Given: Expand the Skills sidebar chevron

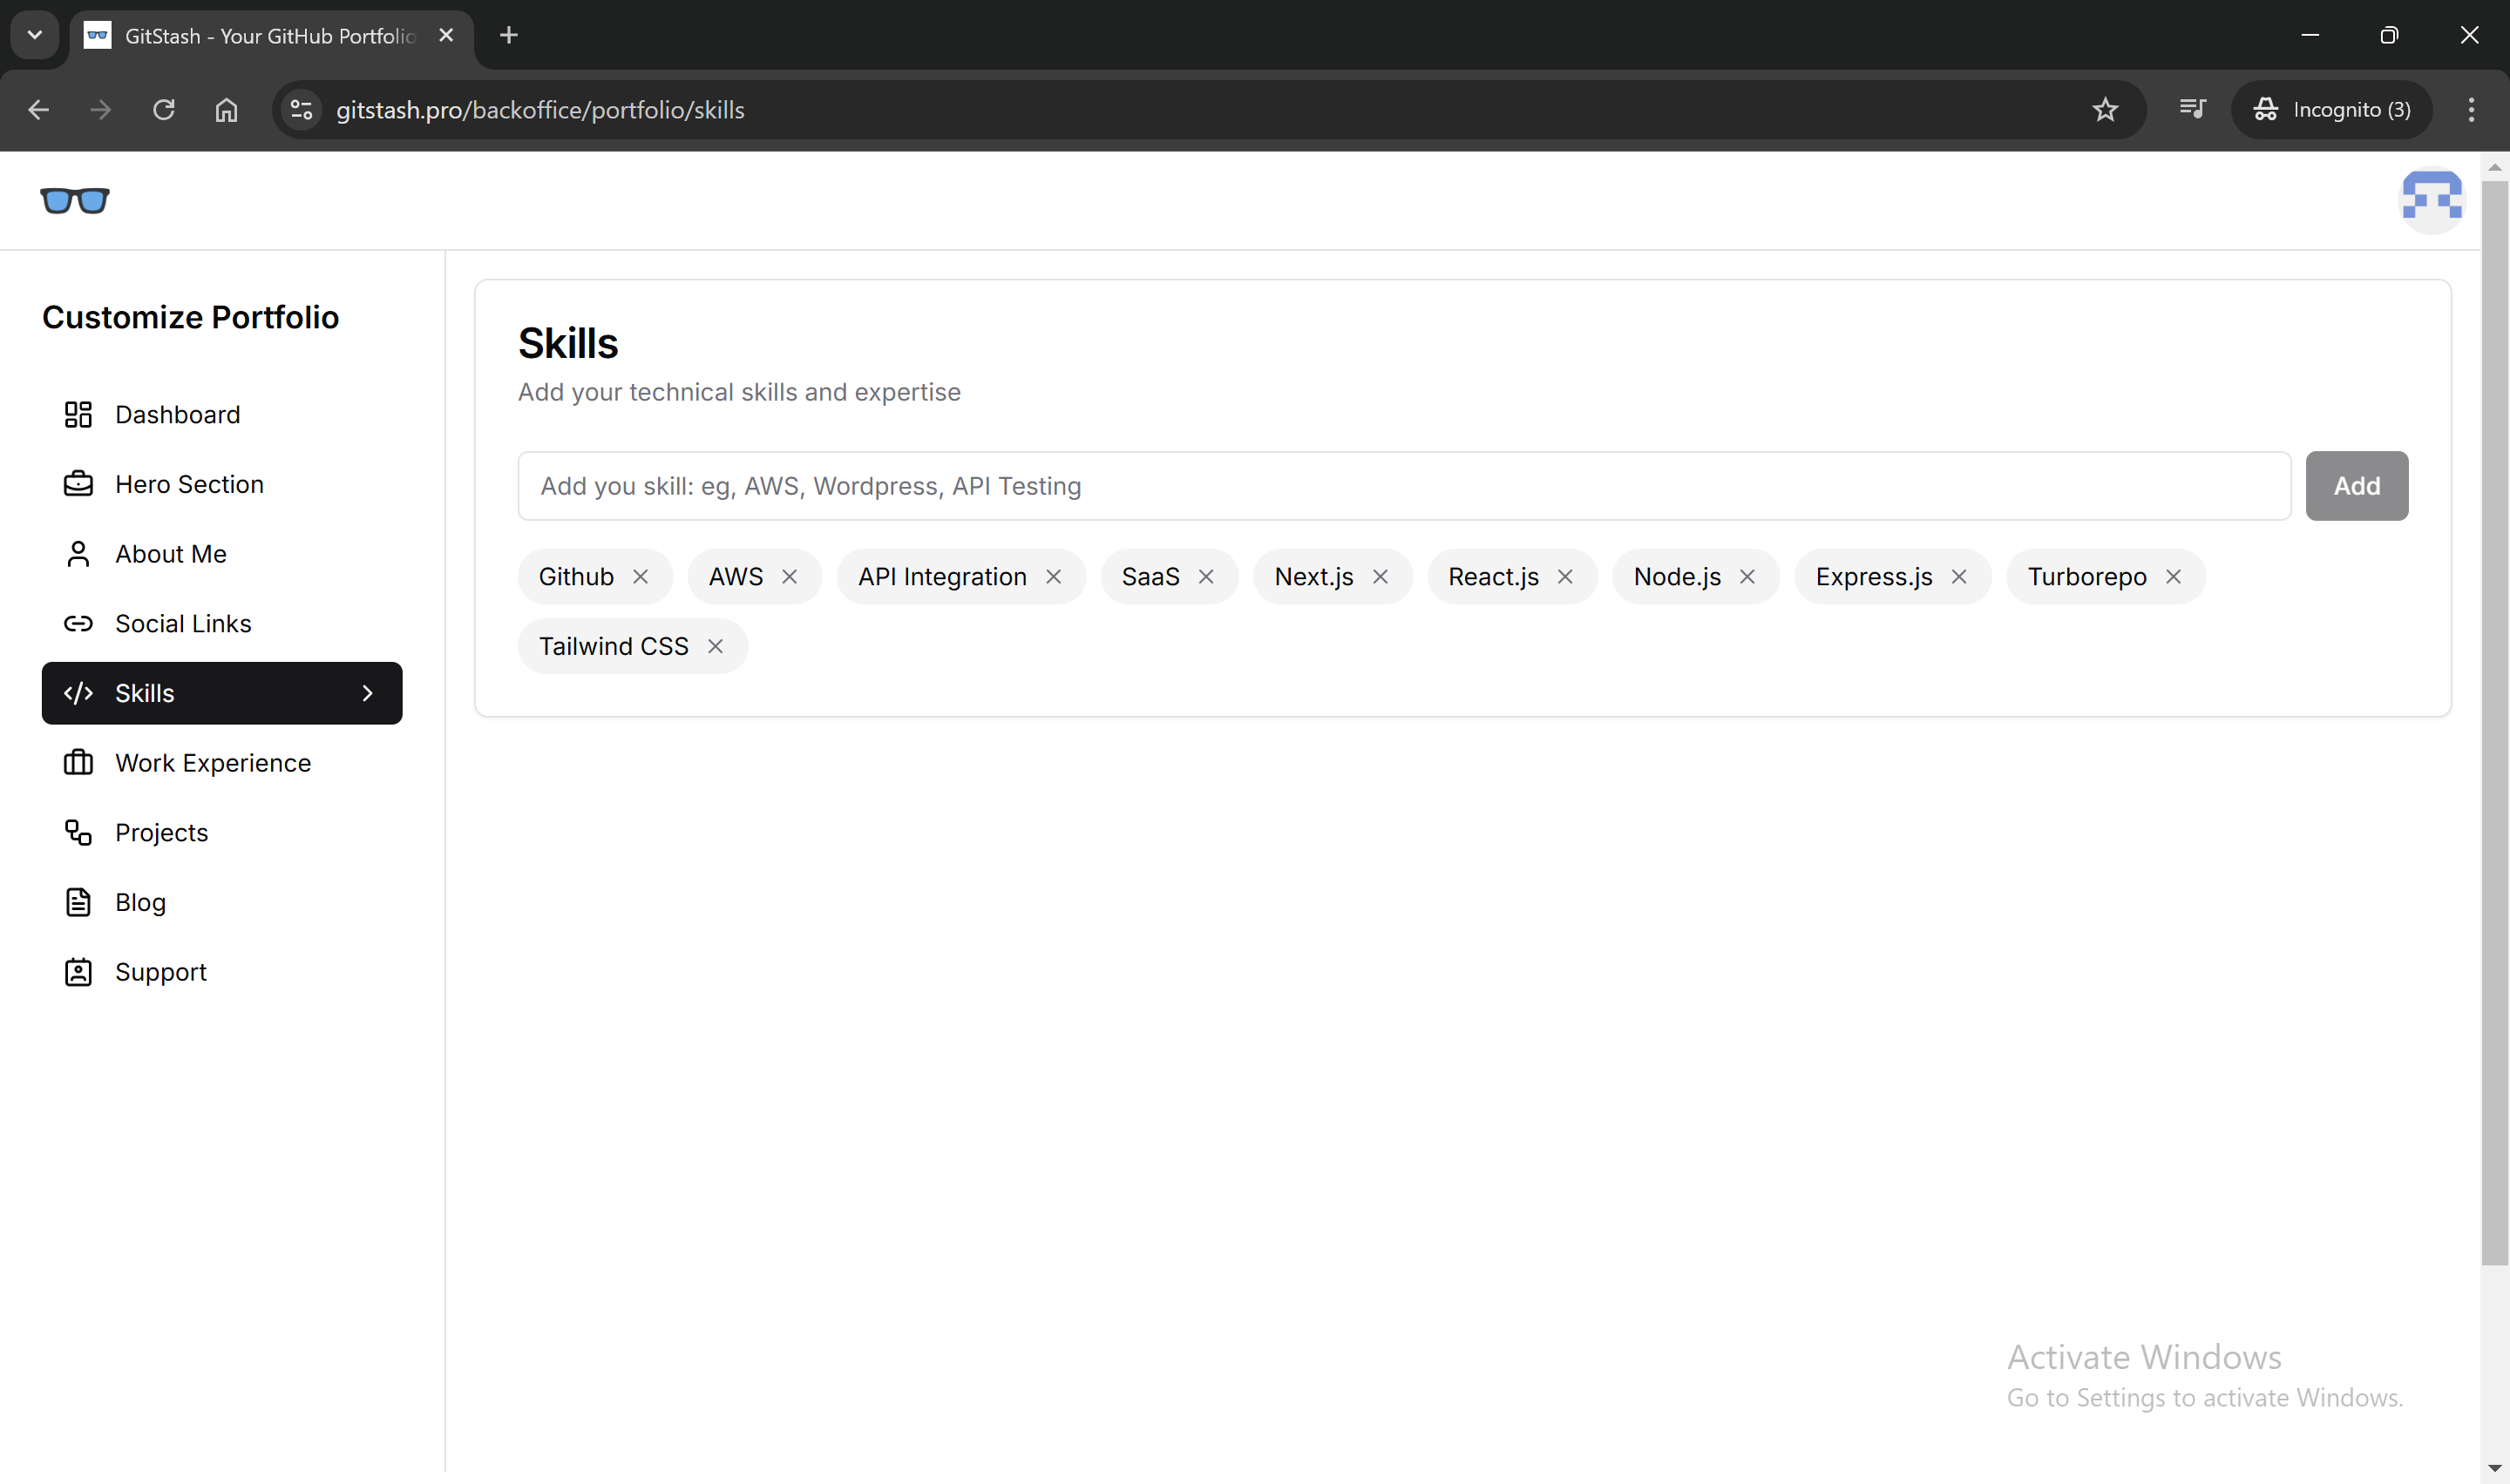Looking at the screenshot, I should [x=367, y=692].
